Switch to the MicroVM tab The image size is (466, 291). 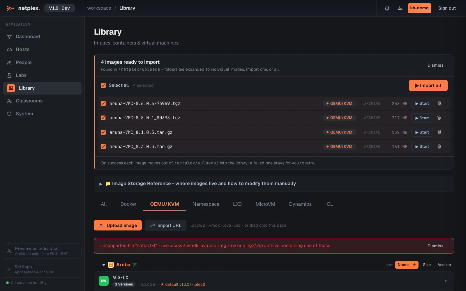tap(265, 204)
